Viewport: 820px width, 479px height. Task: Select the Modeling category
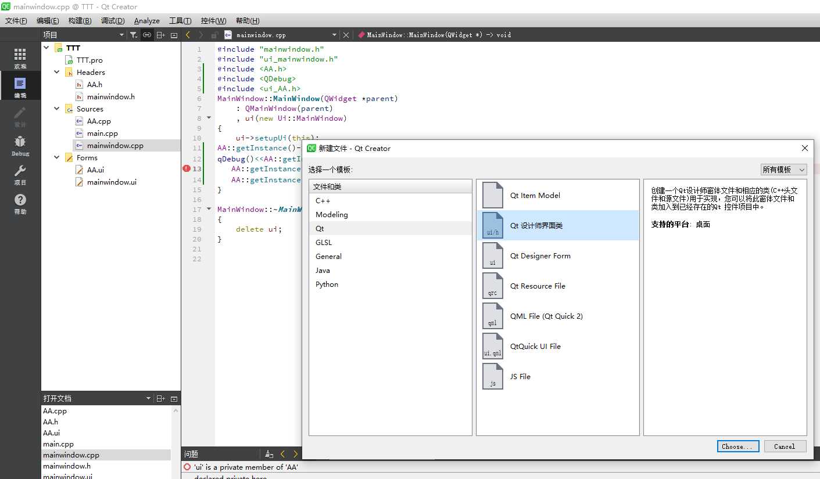pos(391,214)
